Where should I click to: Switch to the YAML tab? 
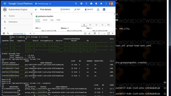pyautogui.click(x=59, y=20)
